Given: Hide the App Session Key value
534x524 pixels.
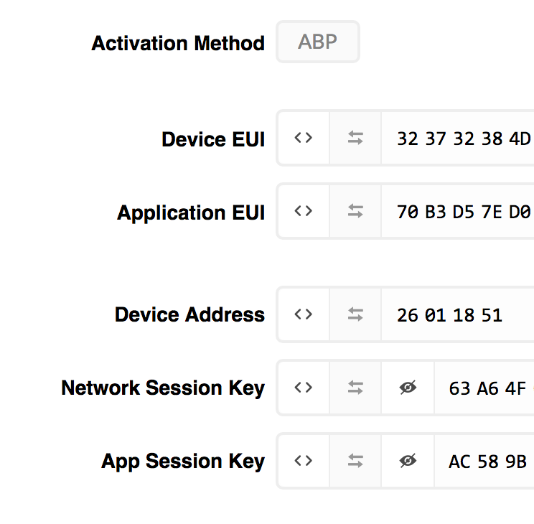Looking at the screenshot, I should 408,461.
